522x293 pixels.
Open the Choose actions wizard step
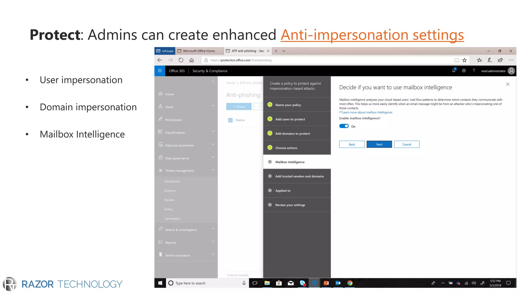click(x=297, y=148)
